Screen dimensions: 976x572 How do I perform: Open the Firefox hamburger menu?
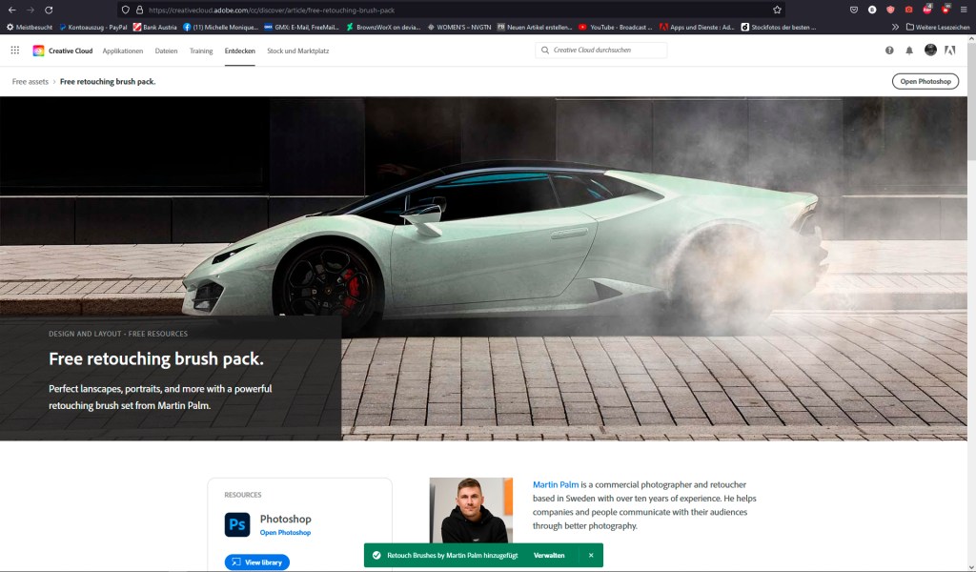pyautogui.click(x=964, y=10)
